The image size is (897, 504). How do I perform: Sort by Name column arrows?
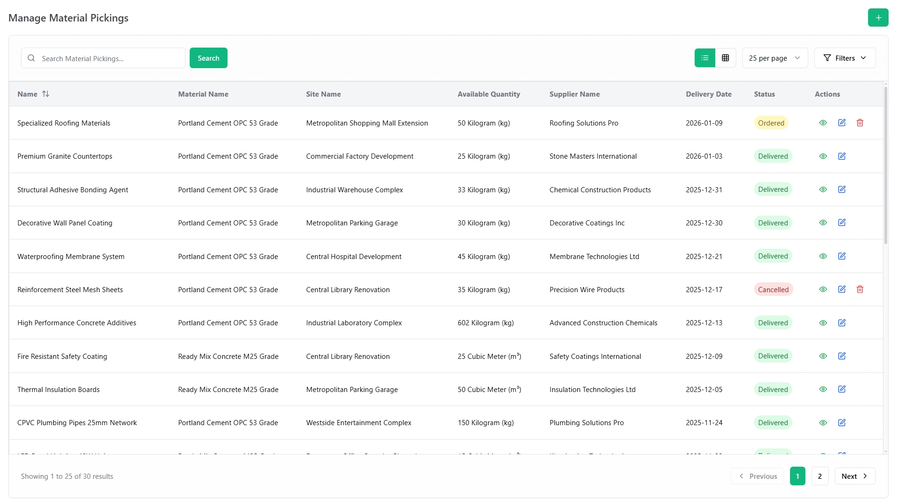pos(45,94)
